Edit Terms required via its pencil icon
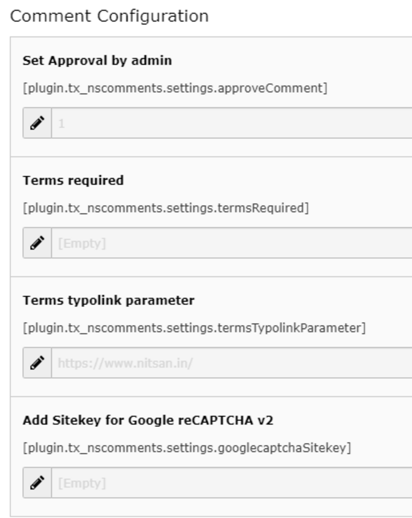The height and width of the screenshot is (518, 412). 37,243
